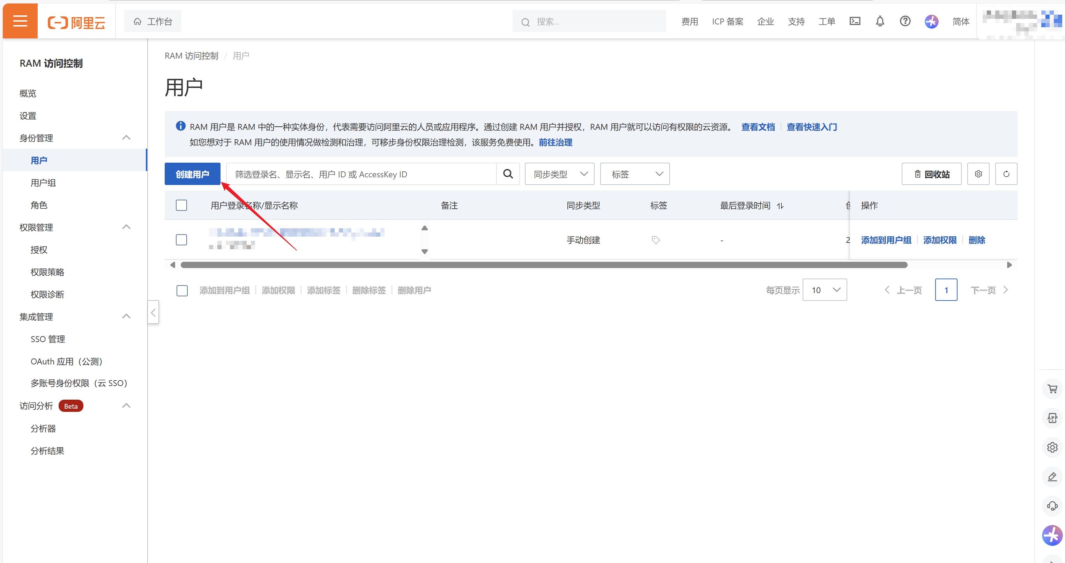
Task: Open the shopping cart sidebar icon
Action: pos(1052,389)
